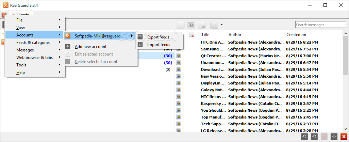Expand the submenu arrow beside View
This screenshot has height=142, width=349.
(60, 27)
